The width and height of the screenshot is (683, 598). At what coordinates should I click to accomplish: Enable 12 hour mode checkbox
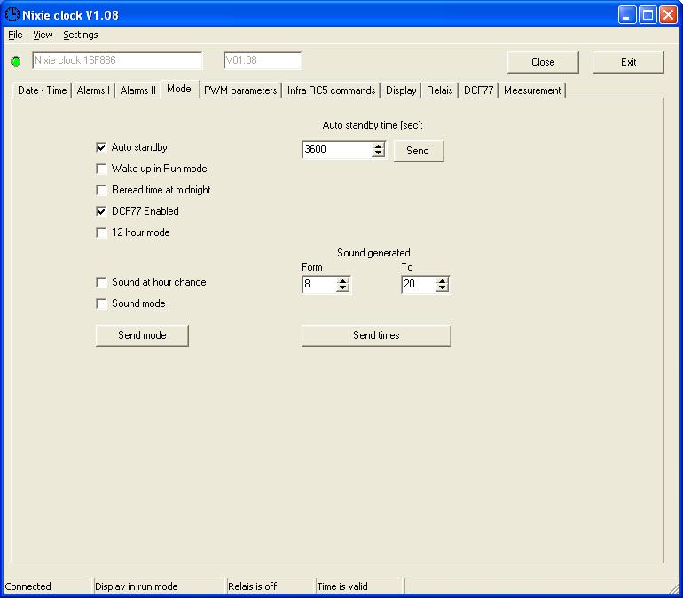(x=101, y=232)
